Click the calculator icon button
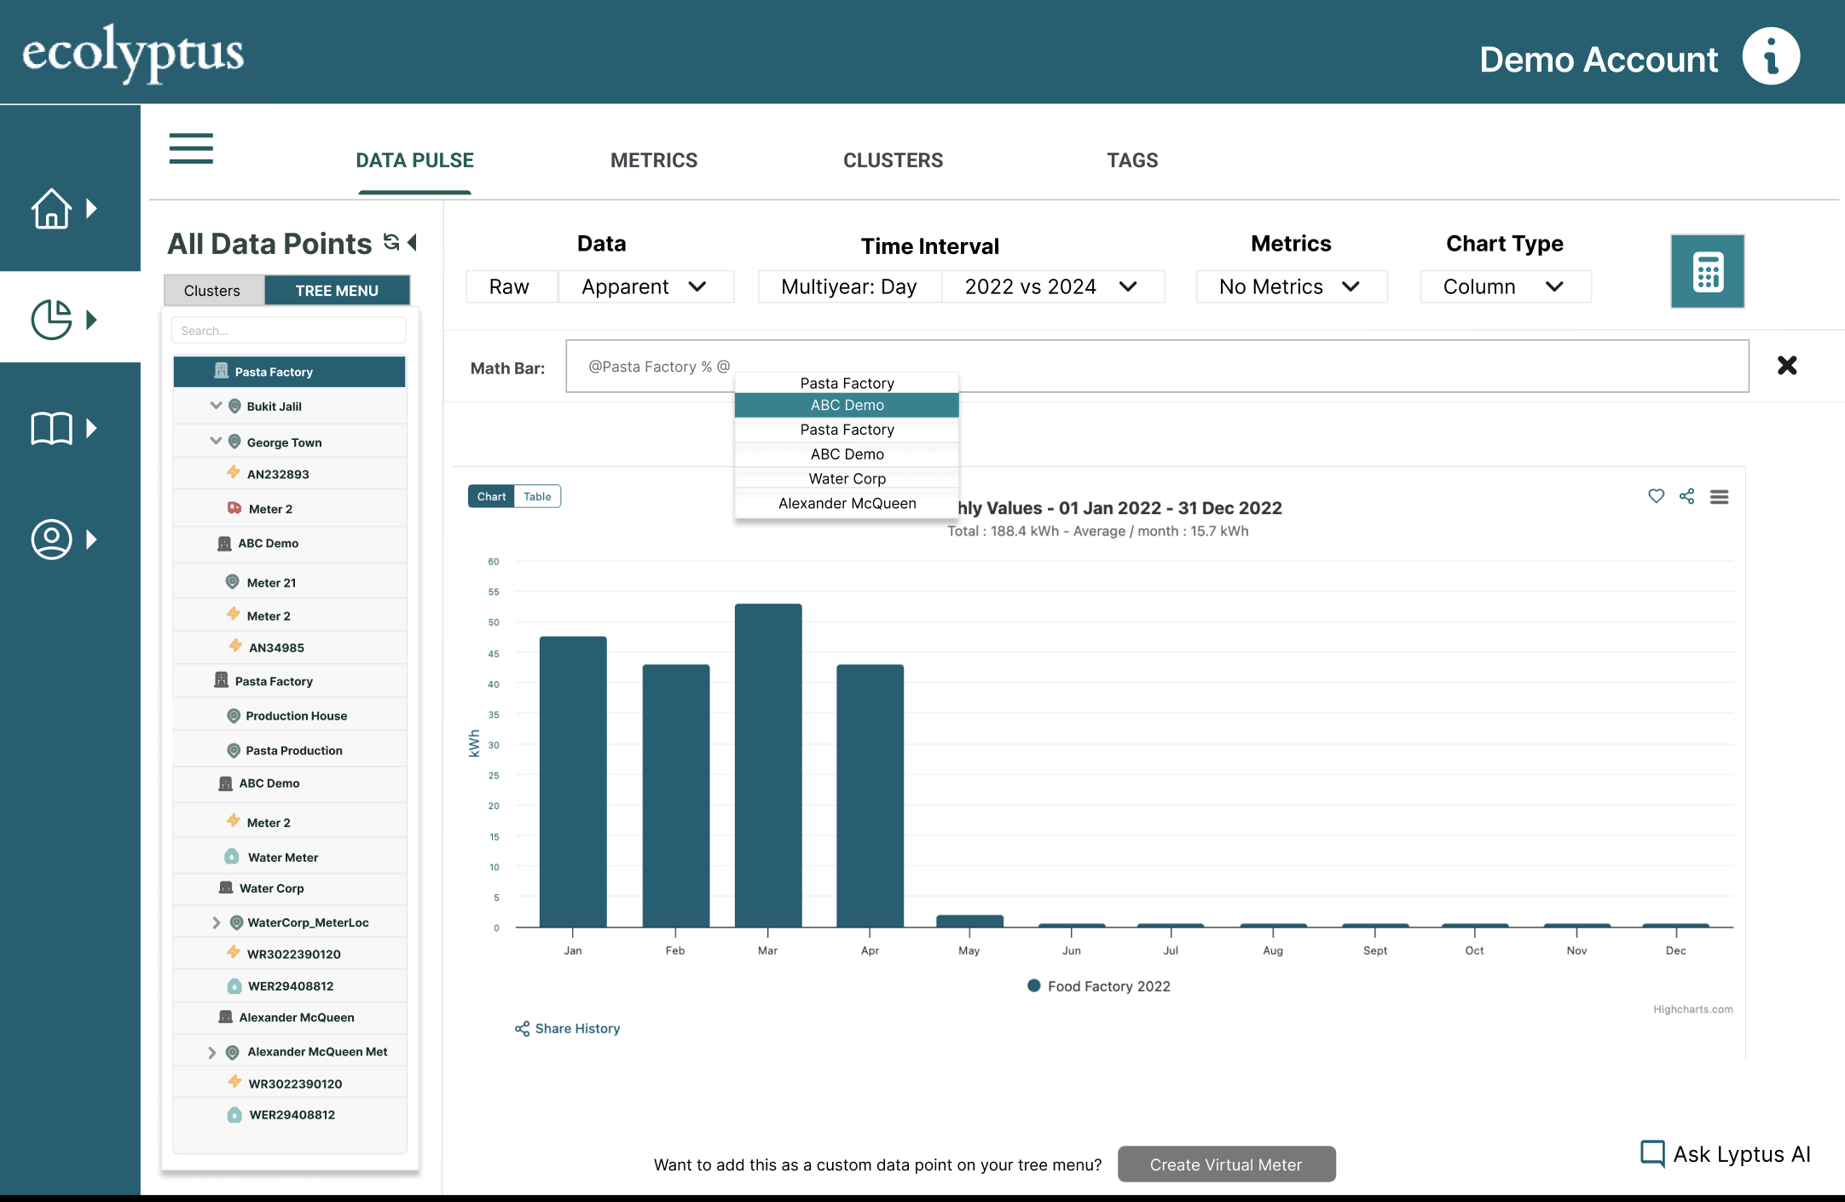The width and height of the screenshot is (1845, 1202). (1707, 271)
